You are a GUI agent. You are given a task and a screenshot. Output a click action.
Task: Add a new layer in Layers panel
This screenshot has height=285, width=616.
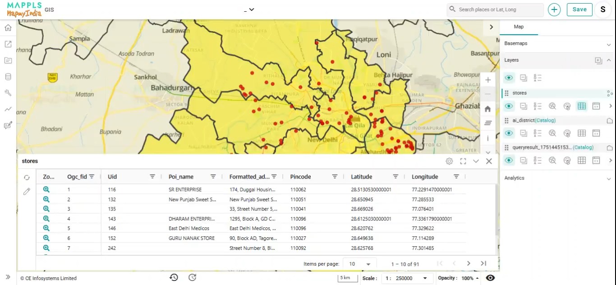pos(598,60)
